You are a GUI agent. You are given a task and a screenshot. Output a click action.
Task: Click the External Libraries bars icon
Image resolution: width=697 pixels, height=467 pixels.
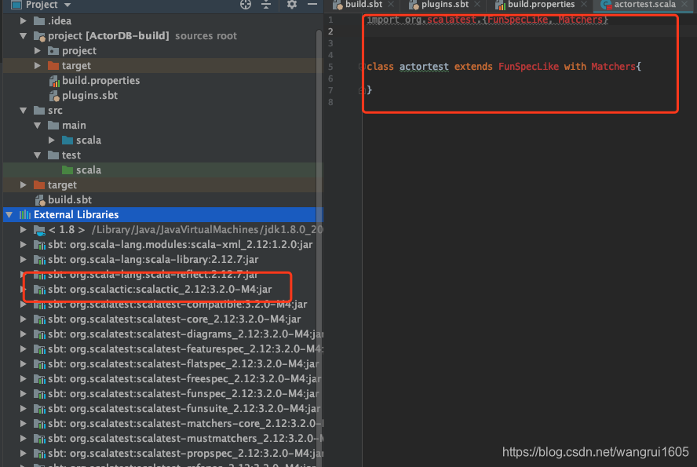(25, 214)
